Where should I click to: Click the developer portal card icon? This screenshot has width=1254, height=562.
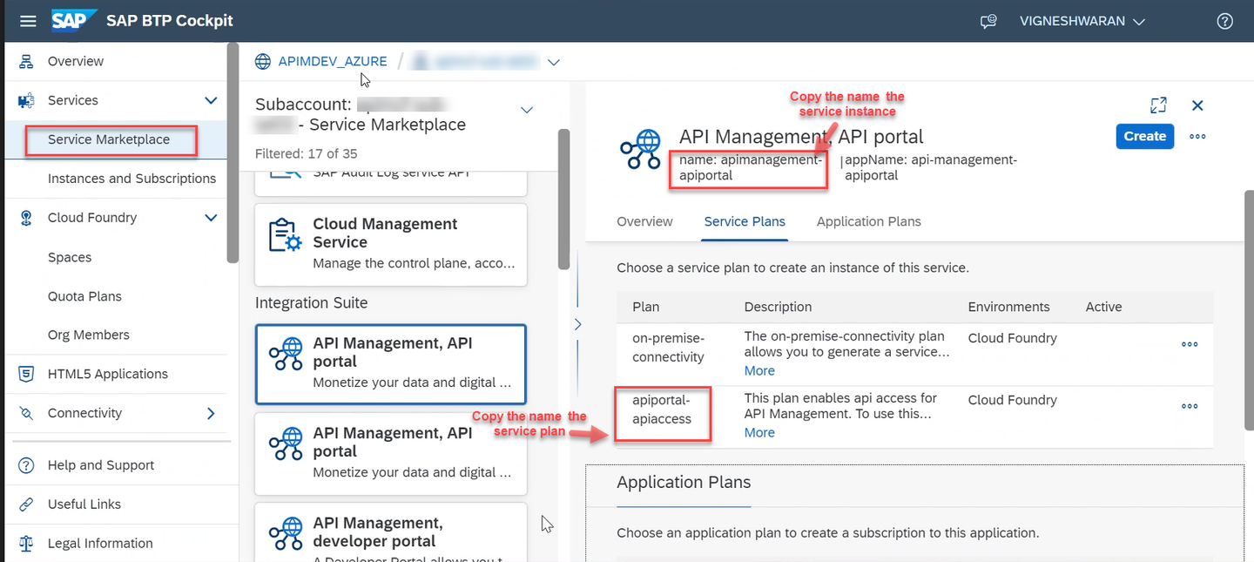(x=285, y=532)
